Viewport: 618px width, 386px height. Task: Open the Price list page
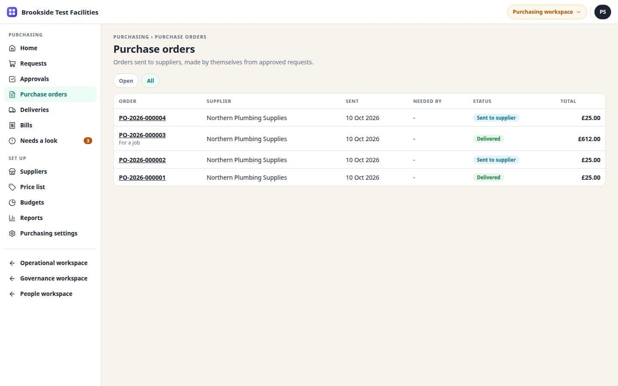click(50, 187)
